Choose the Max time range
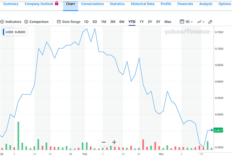Screen dimensions: 232x156 tap(168, 22)
